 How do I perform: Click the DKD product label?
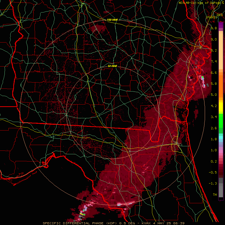pyautogui.click(x=219, y=15)
